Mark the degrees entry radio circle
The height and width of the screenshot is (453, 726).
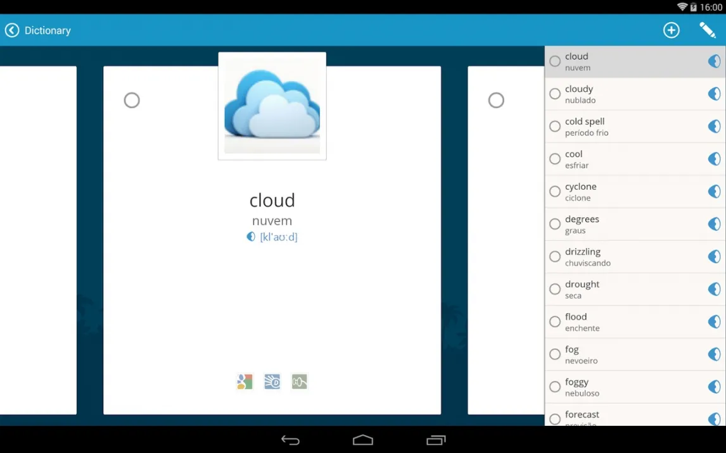555,224
